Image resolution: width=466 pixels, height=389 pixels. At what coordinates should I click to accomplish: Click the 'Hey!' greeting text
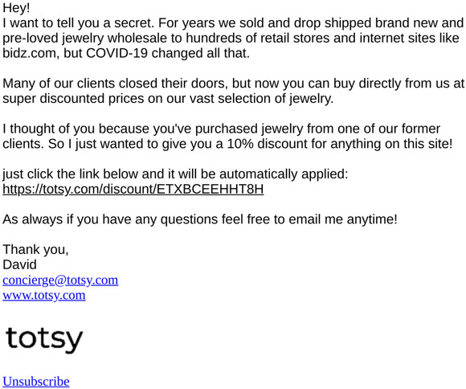point(16,8)
